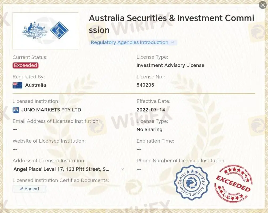268x213 pixels.
Task: Click the ASIC regulator logo image
Action: click(45, 31)
